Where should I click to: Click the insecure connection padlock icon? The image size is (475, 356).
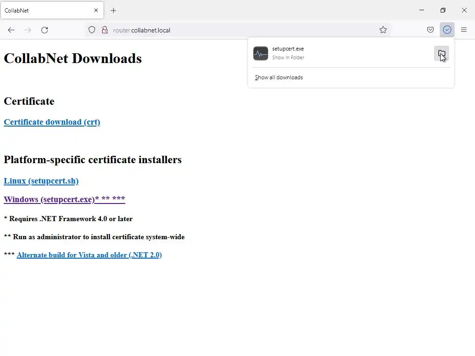(105, 30)
